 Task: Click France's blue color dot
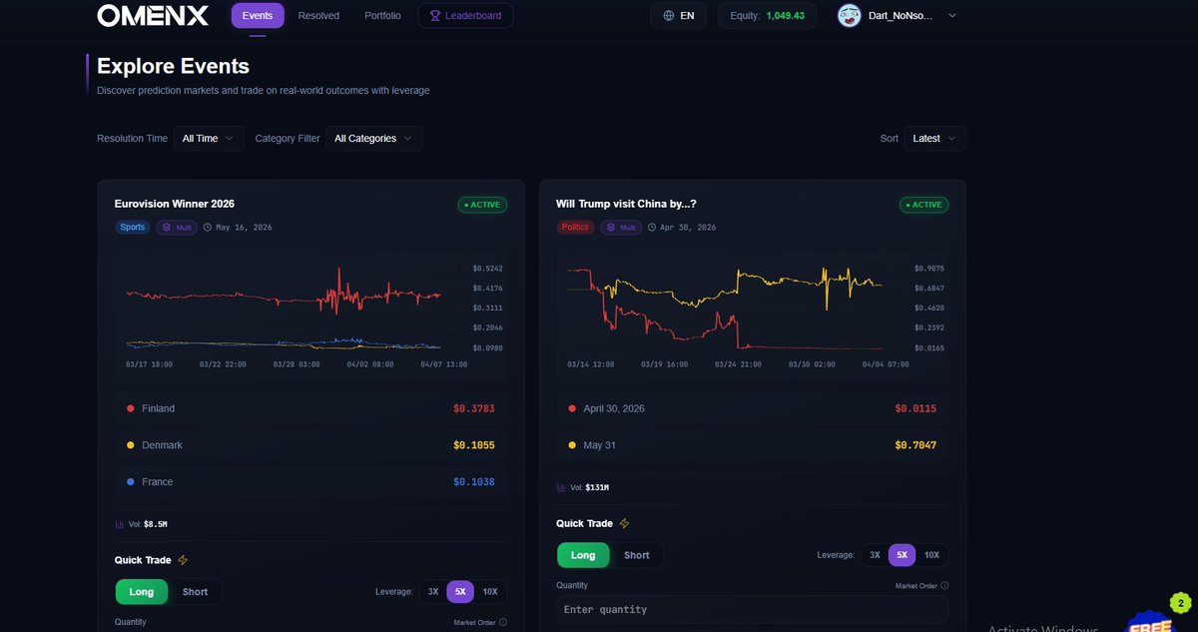click(131, 482)
